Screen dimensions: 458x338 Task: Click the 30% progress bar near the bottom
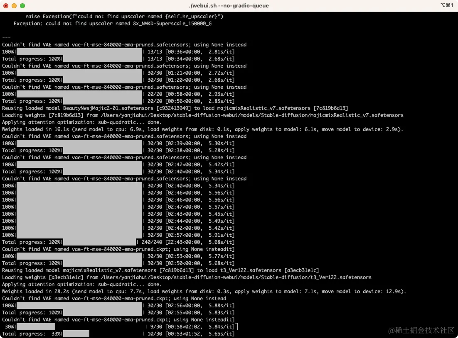35,326
